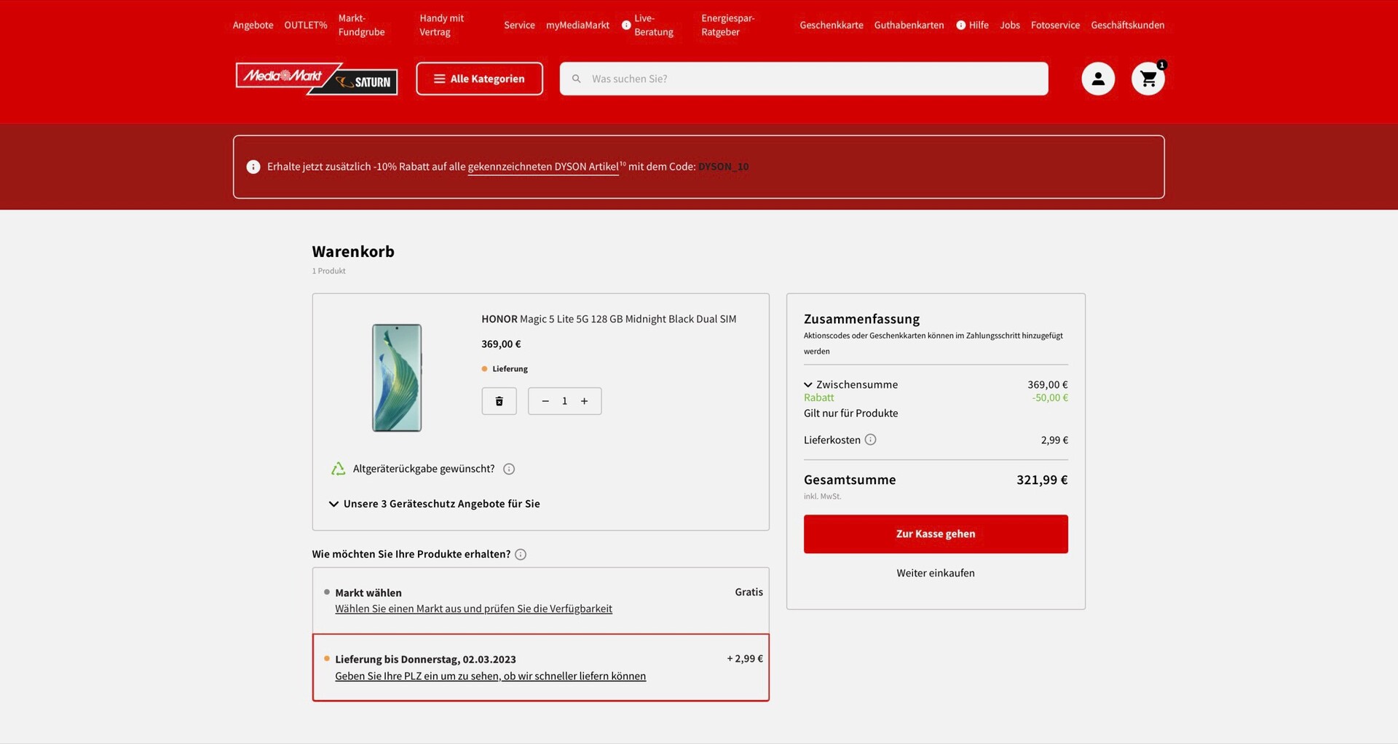Remove the HONOR phone with trash icon
1398x744 pixels.
[499, 401]
